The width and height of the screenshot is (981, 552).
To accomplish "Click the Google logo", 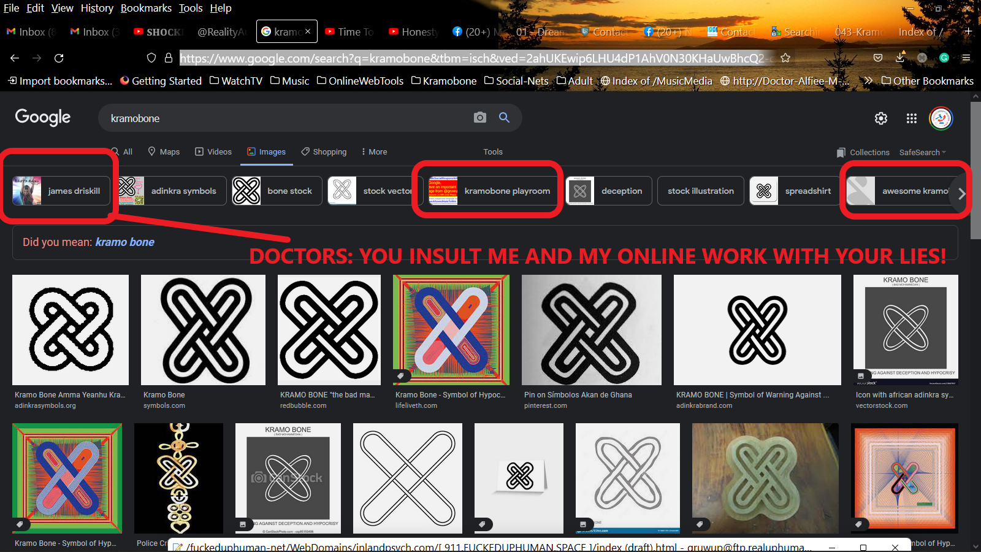I will [43, 117].
